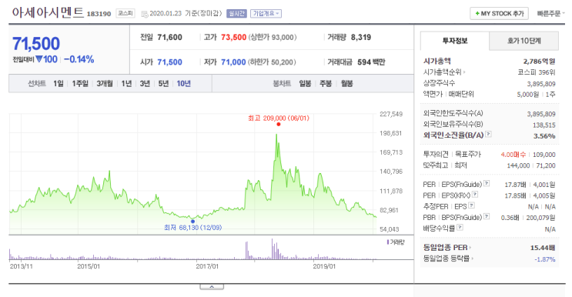Click the 코스피 396위 rank value

click(x=537, y=72)
